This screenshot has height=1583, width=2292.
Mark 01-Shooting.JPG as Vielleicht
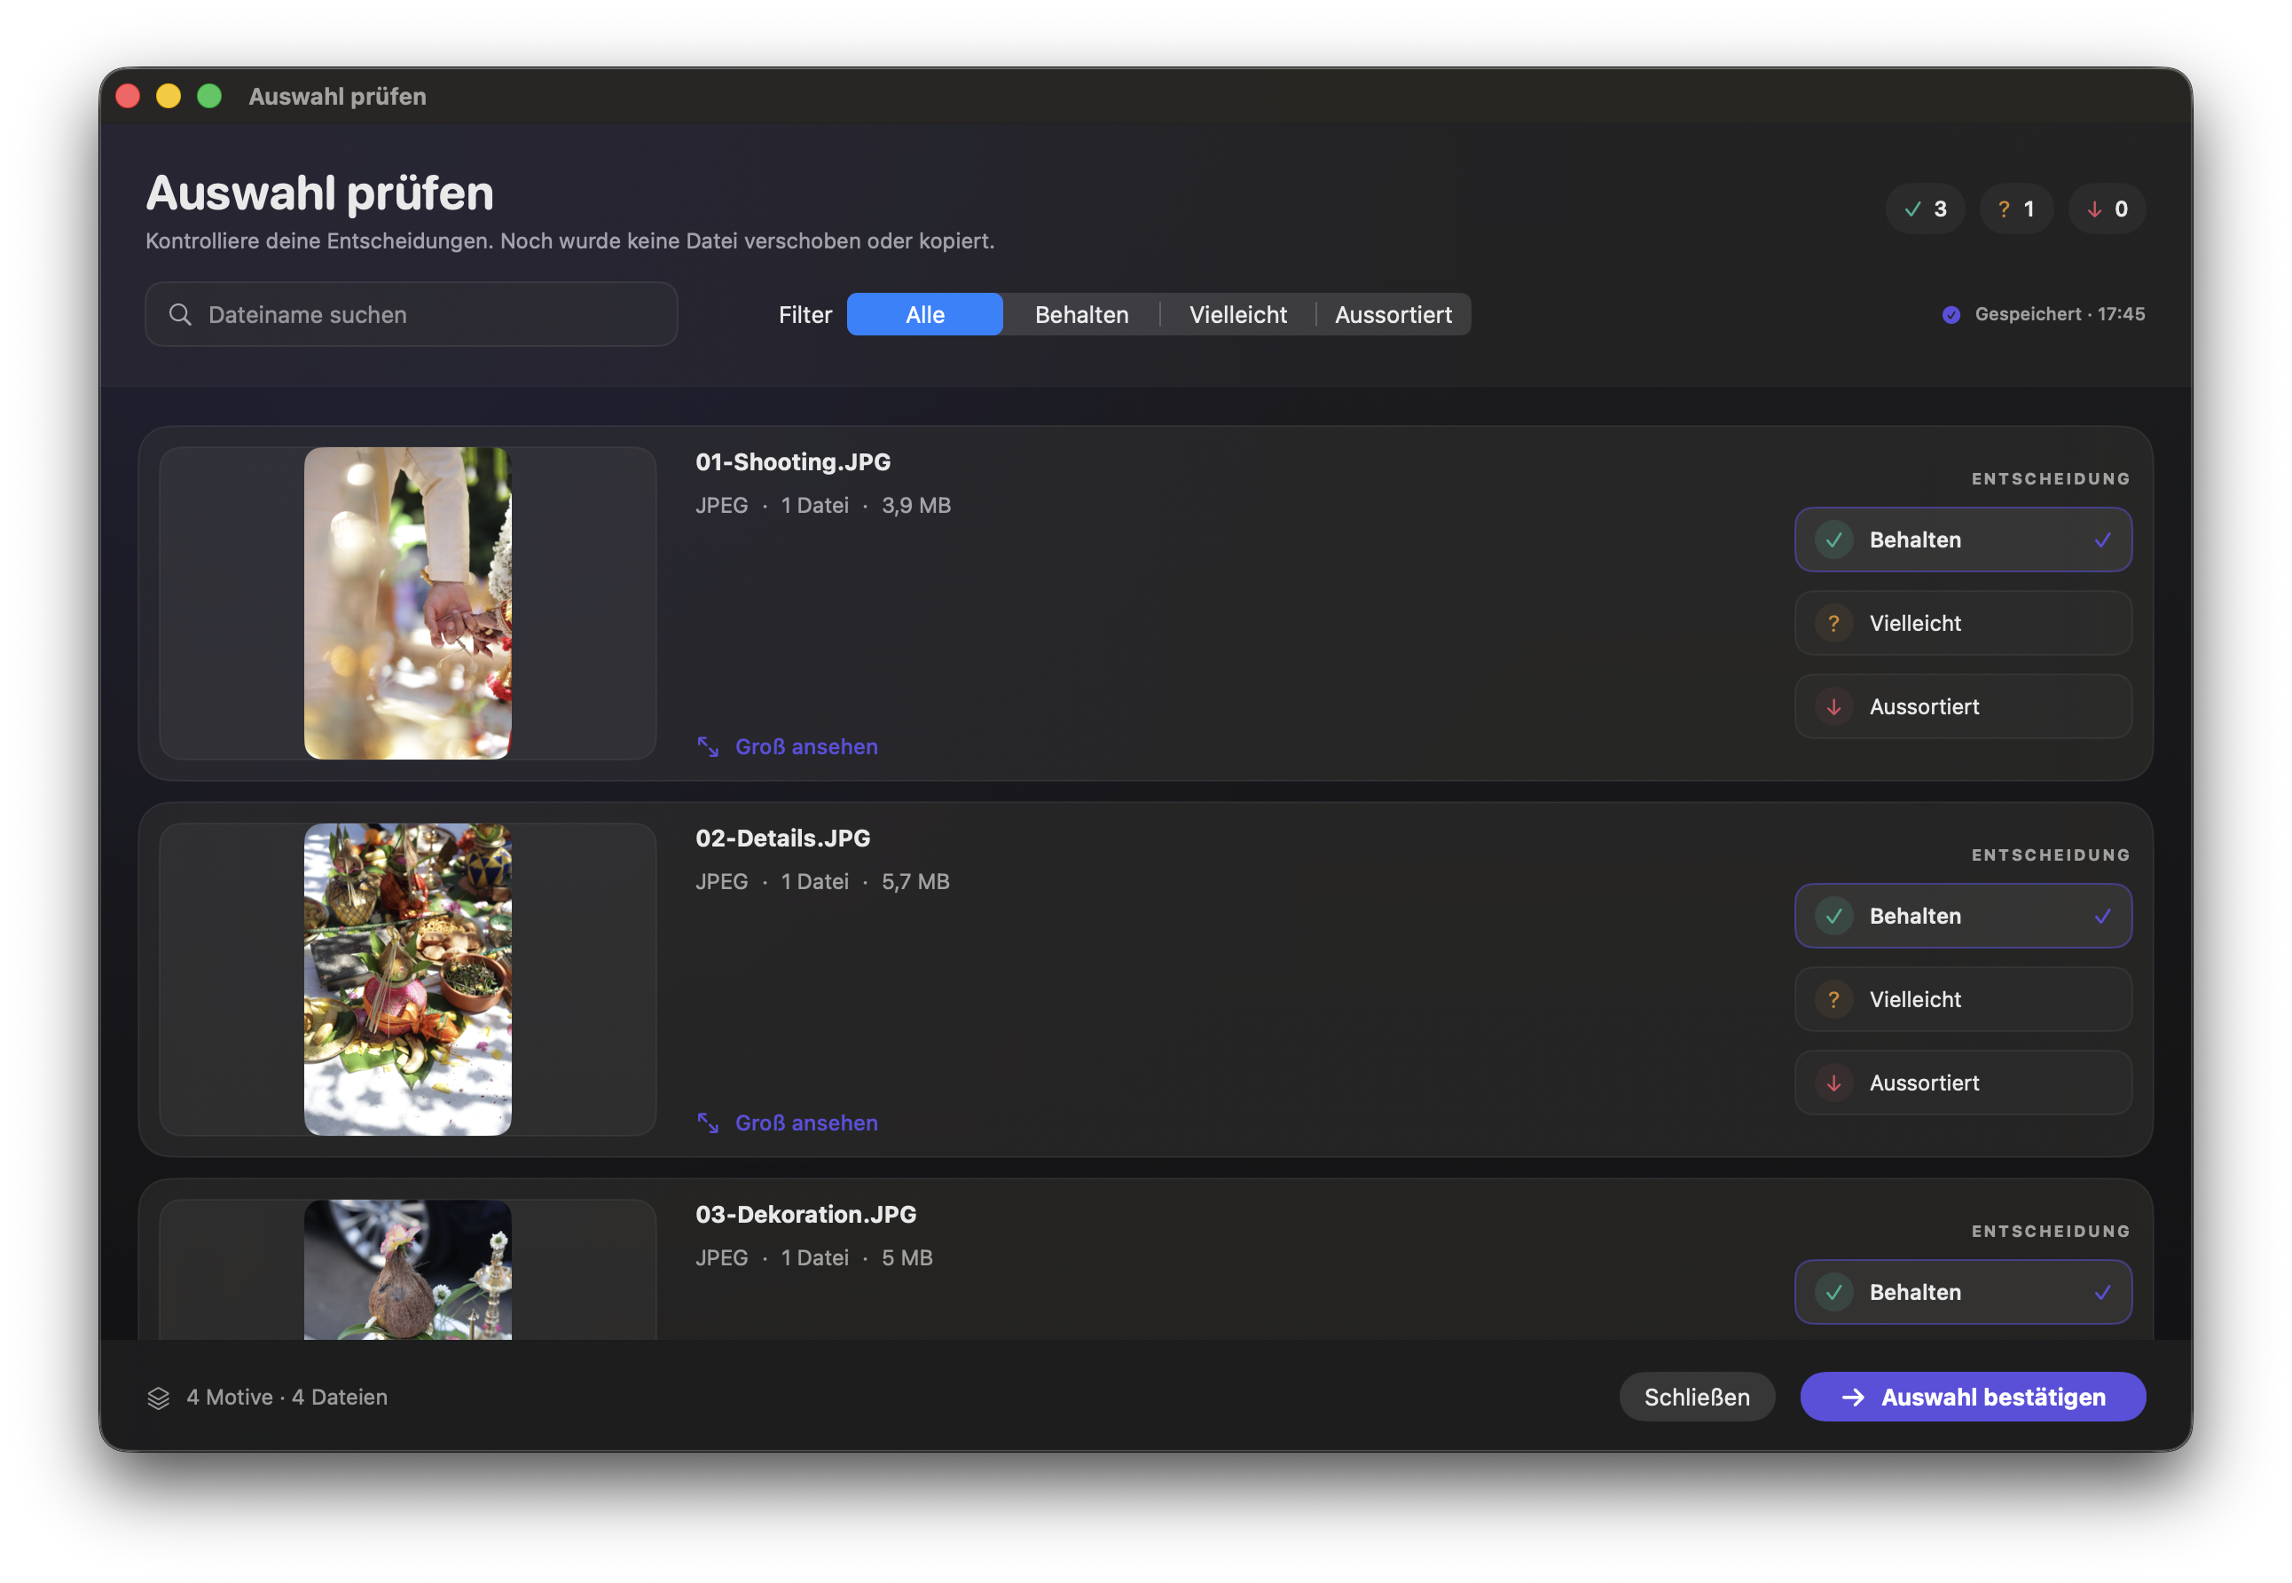(x=1963, y=623)
